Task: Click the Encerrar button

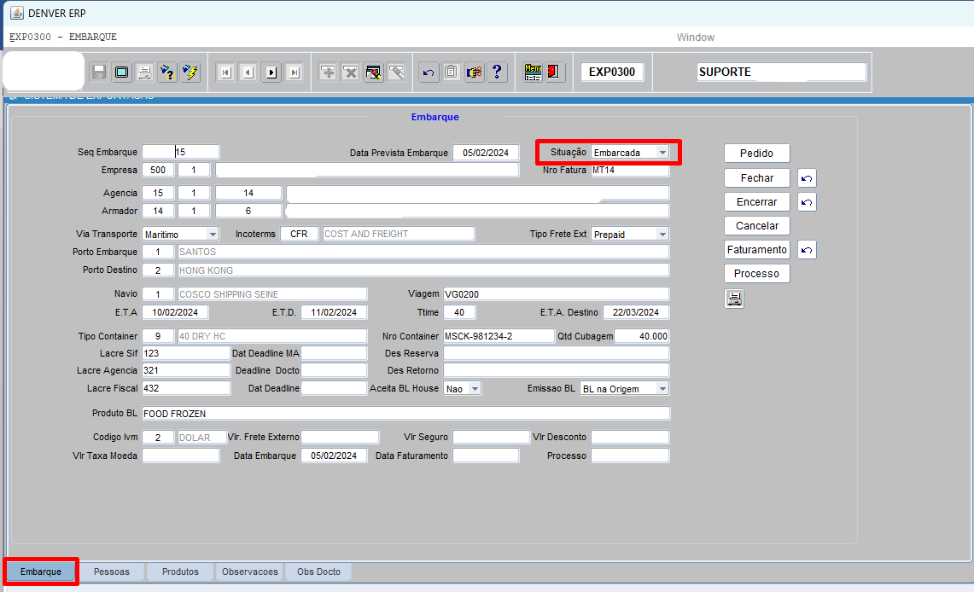Action: point(756,202)
